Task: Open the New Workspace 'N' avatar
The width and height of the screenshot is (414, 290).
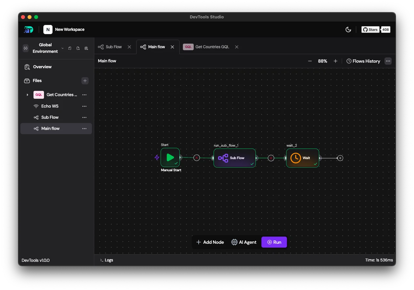Action: pos(48,30)
